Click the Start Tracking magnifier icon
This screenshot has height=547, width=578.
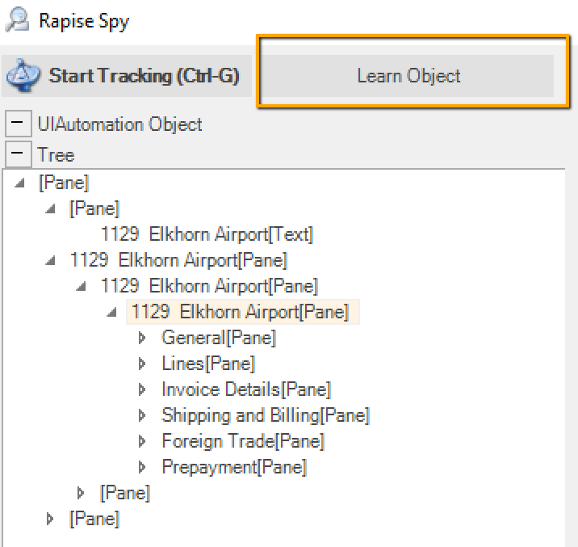(23, 75)
